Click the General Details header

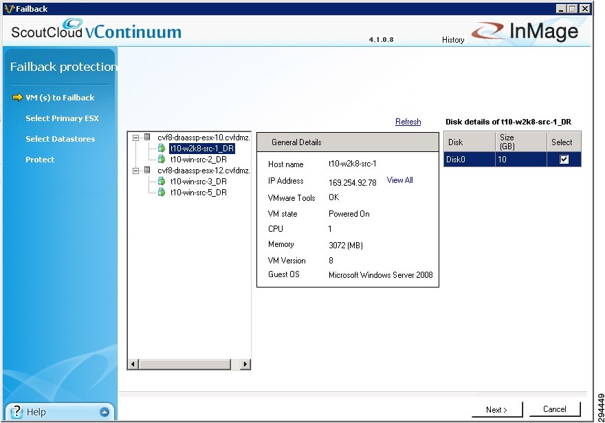click(x=348, y=142)
